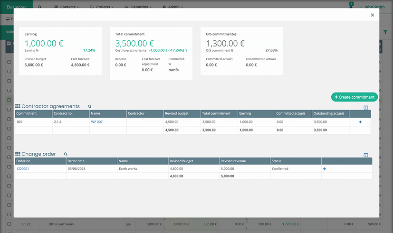393x233 pixels.
Task: Open the WP 007 agreement link
Action: pyautogui.click(x=96, y=122)
